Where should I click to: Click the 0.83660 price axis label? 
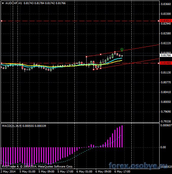click(x=166, y=4)
